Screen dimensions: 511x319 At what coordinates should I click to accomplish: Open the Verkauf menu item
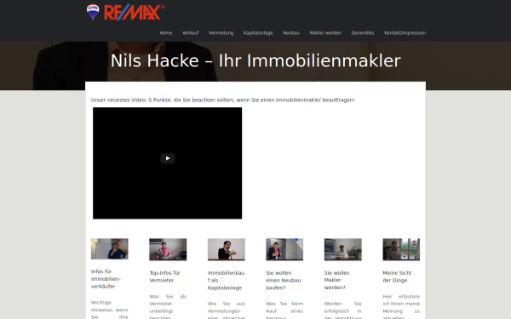click(x=190, y=33)
